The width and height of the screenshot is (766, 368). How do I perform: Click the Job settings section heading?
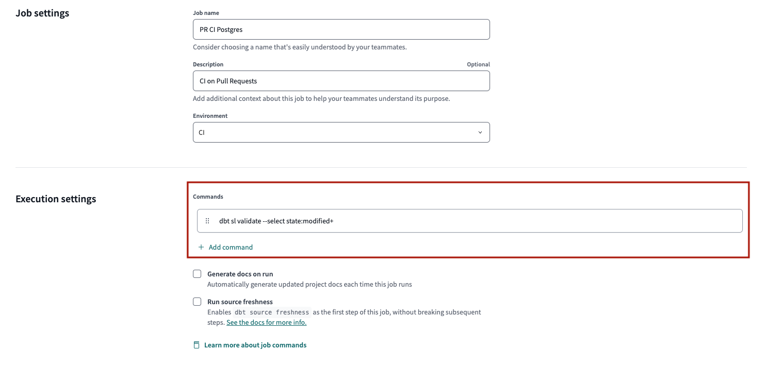coord(42,13)
